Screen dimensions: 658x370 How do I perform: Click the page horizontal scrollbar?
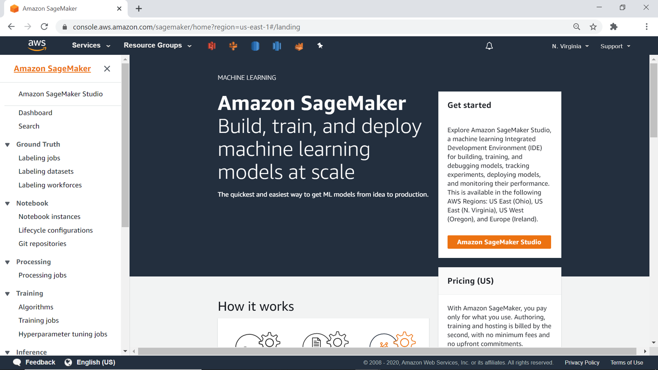click(387, 351)
